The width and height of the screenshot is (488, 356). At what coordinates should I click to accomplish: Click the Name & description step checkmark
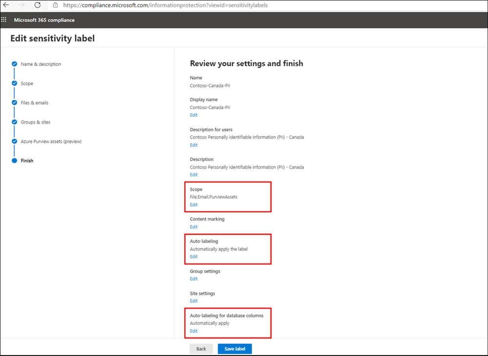pyautogui.click(x=14, y=64)
